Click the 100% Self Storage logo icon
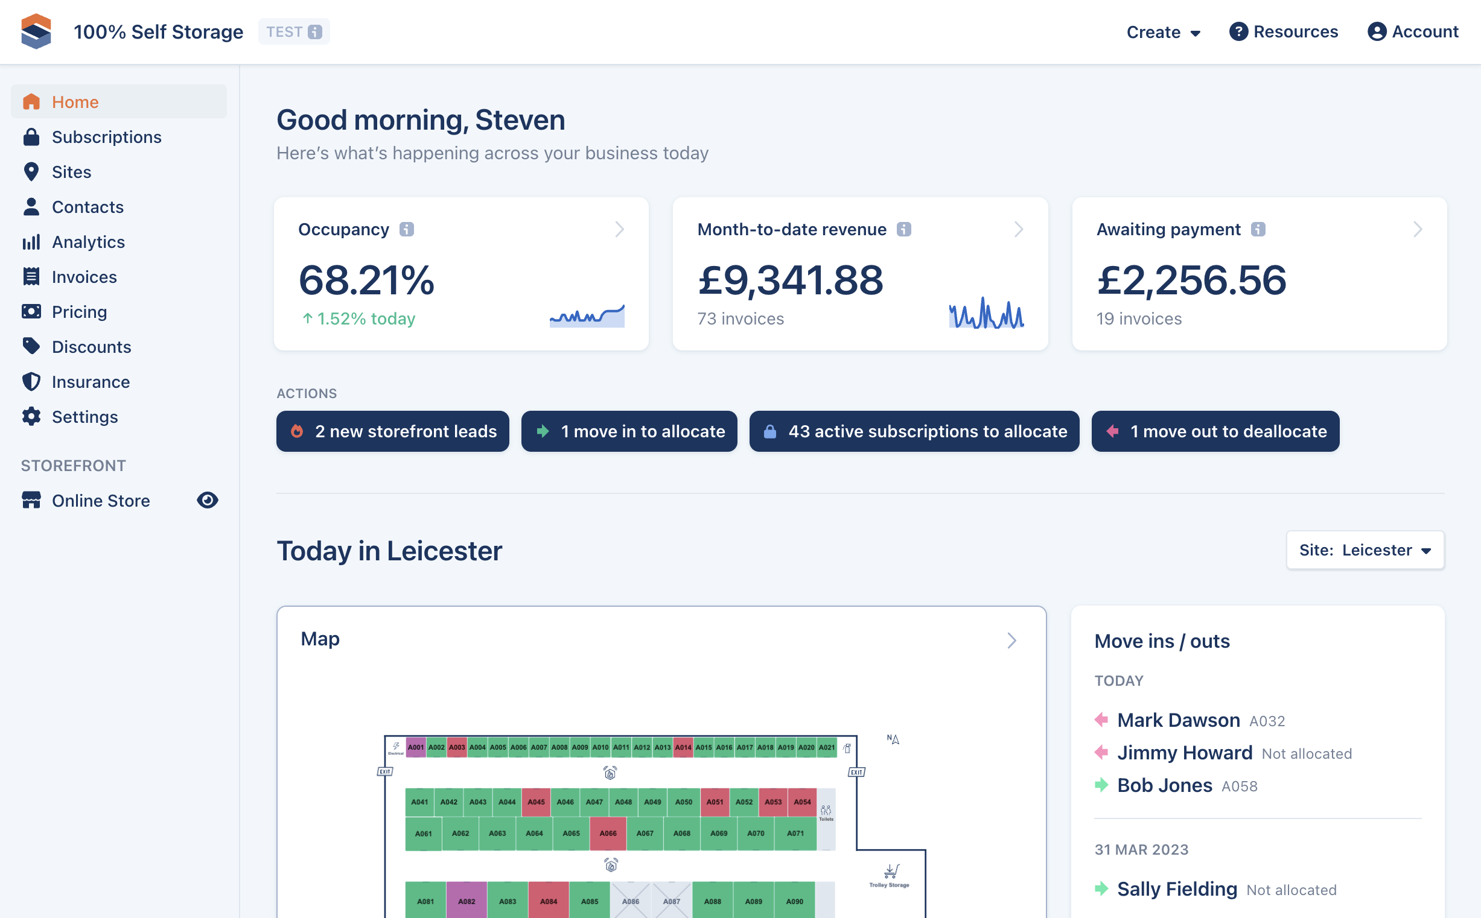The width and height of the screenshot is (1481, 918). coord(36,31)
